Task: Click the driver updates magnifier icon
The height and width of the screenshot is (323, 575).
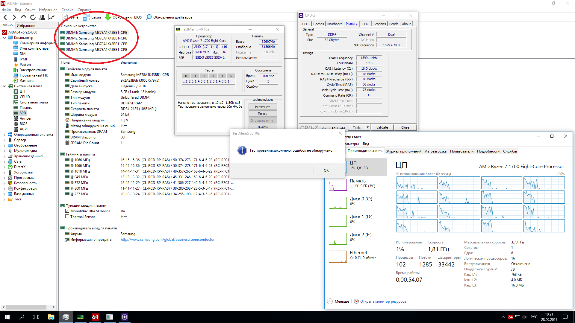Action: 149,17
